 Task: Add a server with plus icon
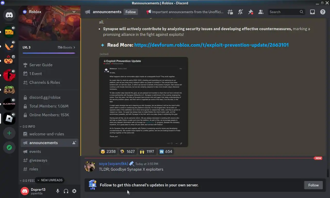9,133
